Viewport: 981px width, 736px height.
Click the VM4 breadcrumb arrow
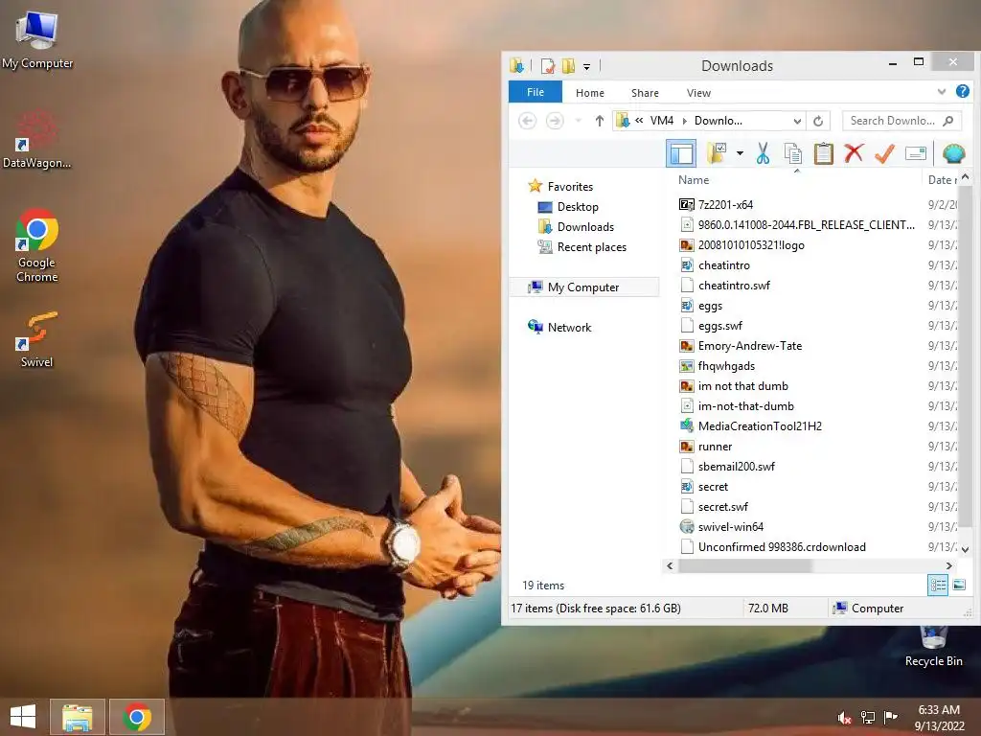(x=684, y=121)
